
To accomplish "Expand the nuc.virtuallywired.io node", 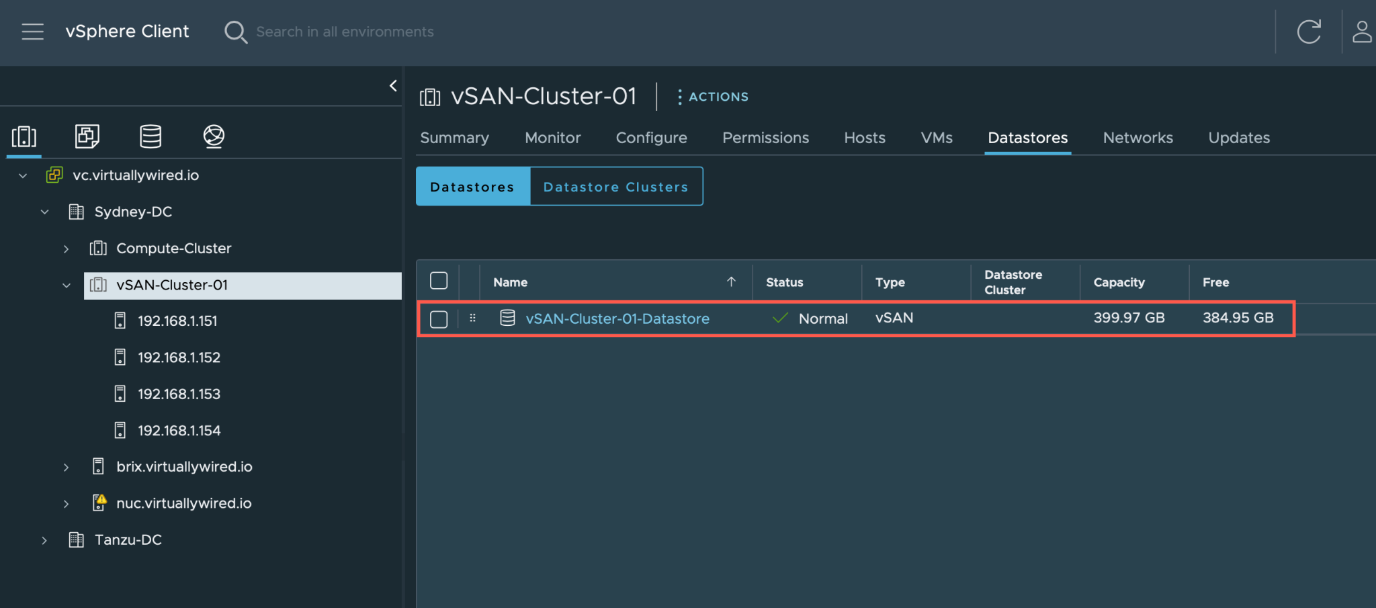I will click(x=66, y=503).
